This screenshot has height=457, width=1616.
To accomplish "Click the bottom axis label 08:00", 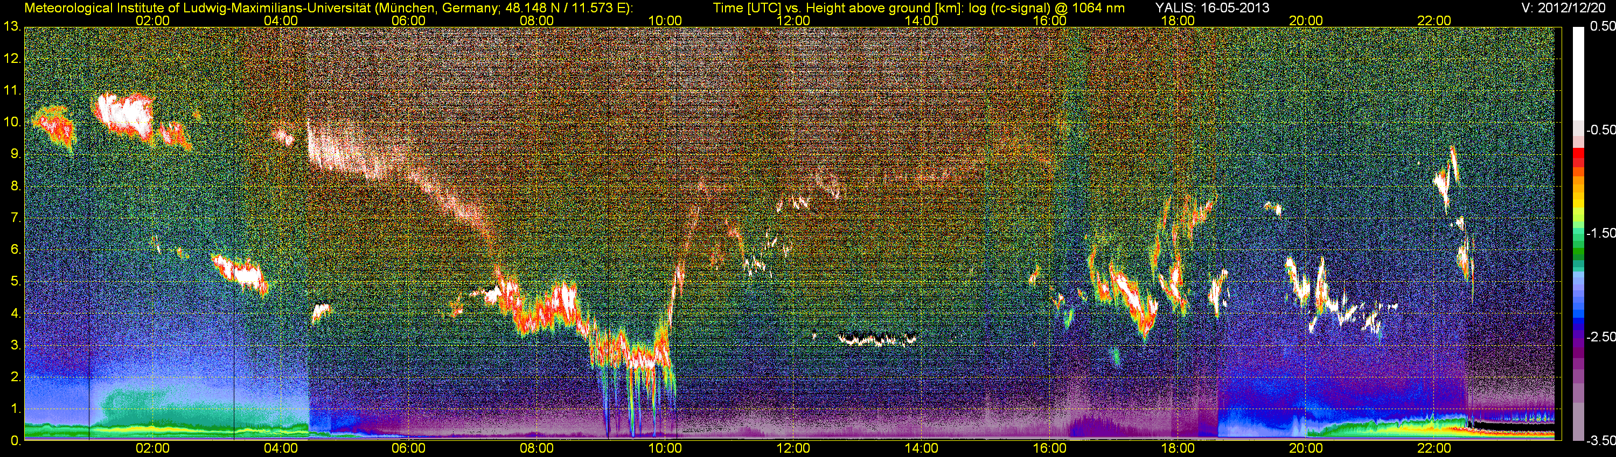I will (537, 448).
